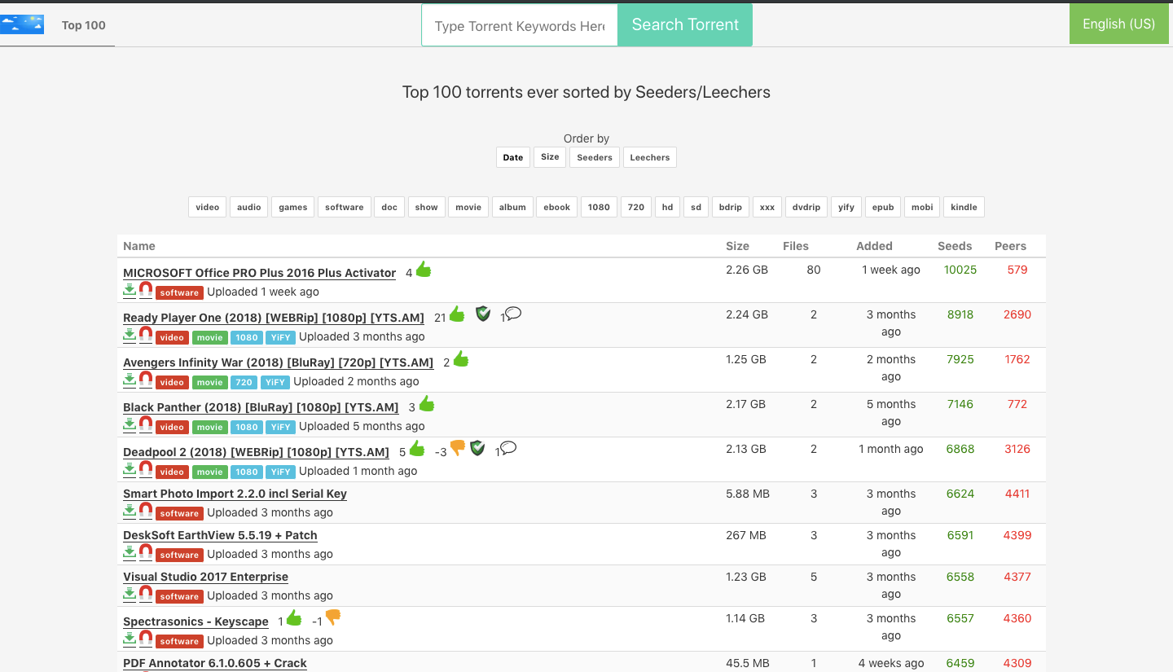The width and height of the screenshot is (1173, 672).
Task: Click the site logo with clouds
Action: (x=22, y=24)
